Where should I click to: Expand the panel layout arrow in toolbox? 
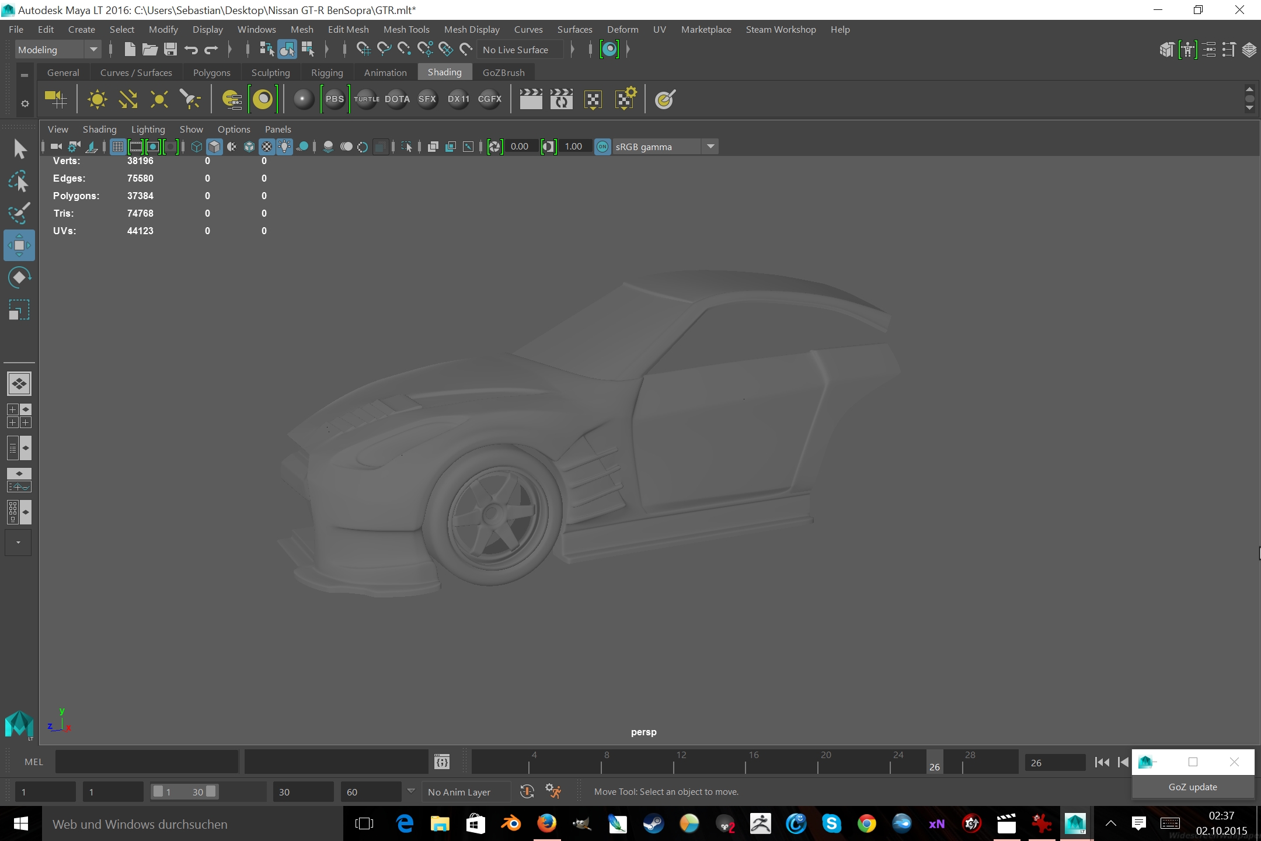pyautogui.click(x=18, y=543)
